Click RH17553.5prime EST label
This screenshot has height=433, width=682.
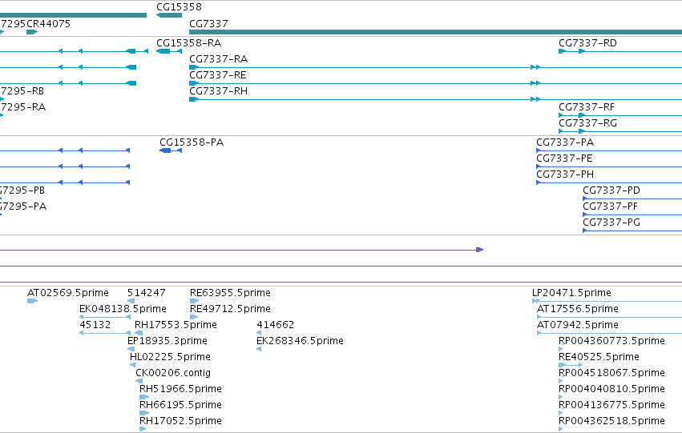[176, 325]
